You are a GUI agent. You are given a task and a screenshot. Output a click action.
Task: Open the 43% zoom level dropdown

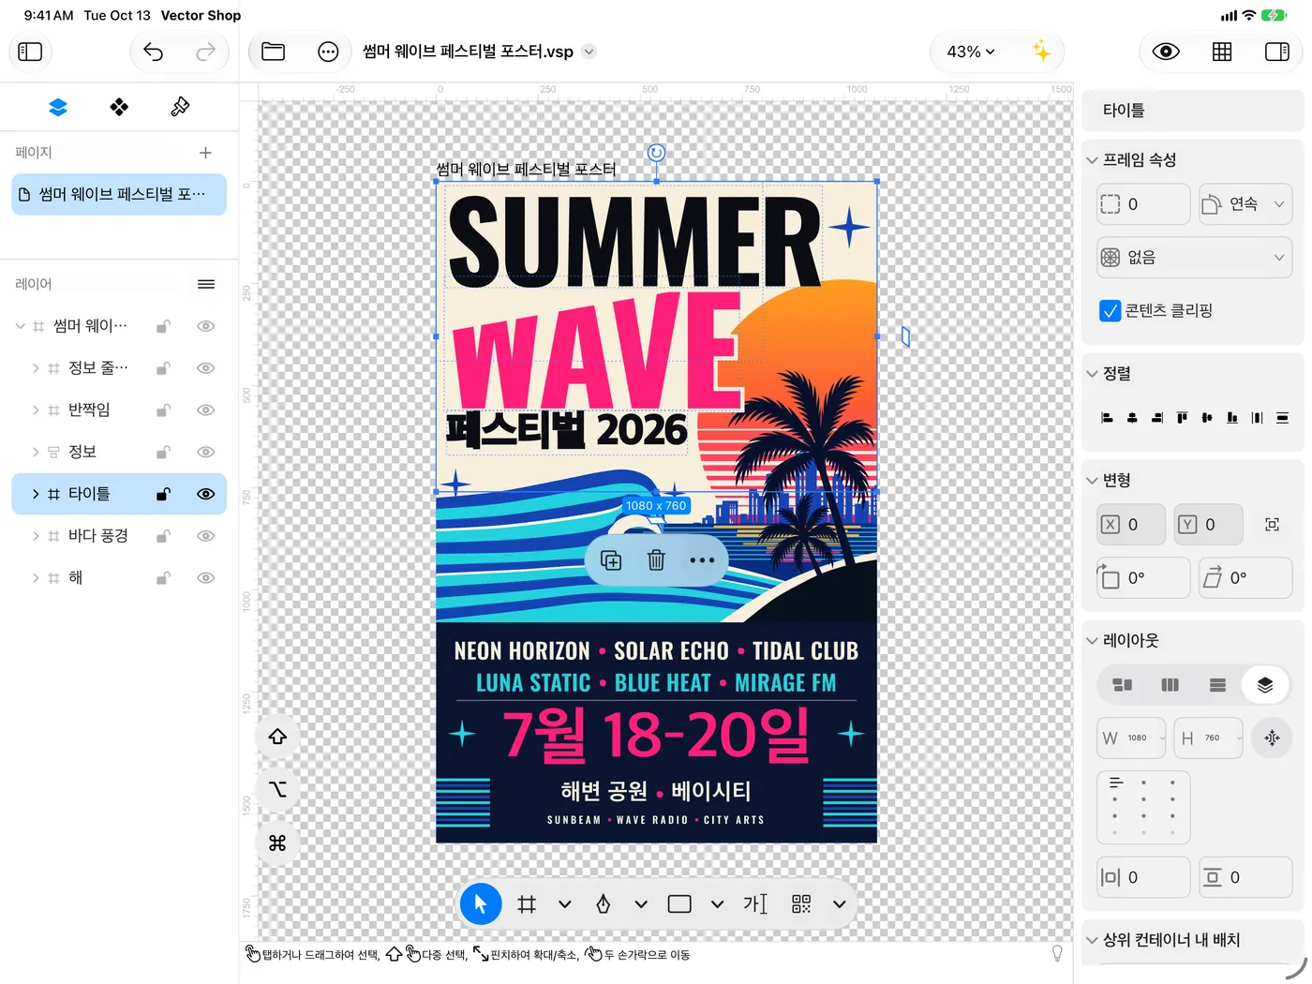click(x=971, y=52)
